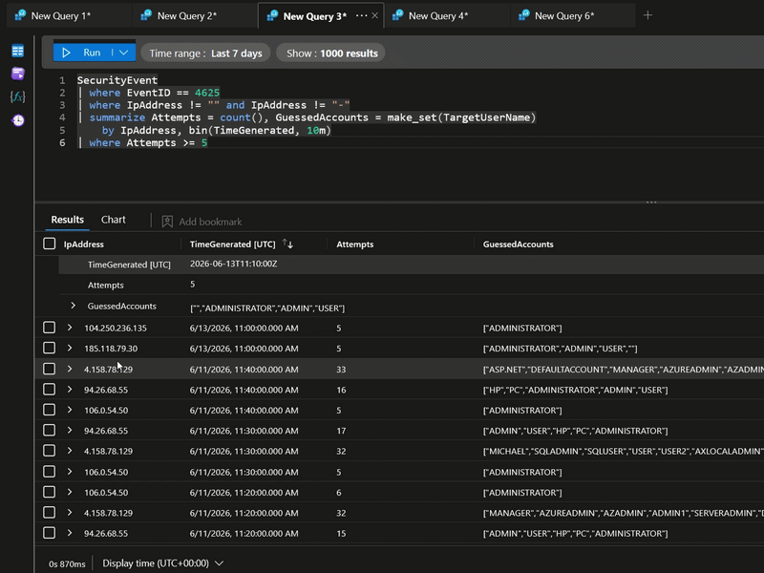Check the 106.0.54.50 row with 6 attempts
This screenshot has width=764, height=573.
(50, 492)
